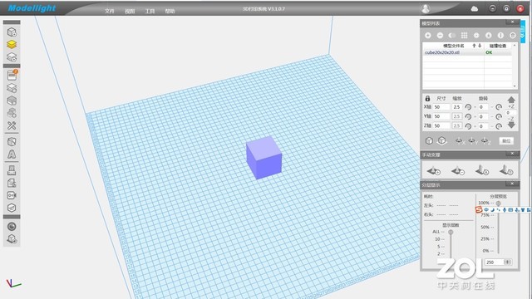Click the grid array icon in model list
532x299 pixels.
pyautogui.click(x=464, y=35)
